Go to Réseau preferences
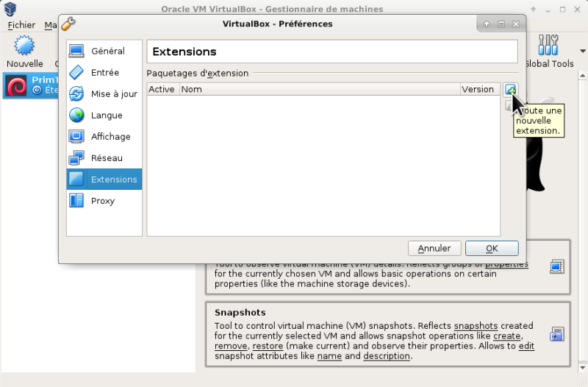This screenshot has height=387, width=588. (x=104, y=158)
